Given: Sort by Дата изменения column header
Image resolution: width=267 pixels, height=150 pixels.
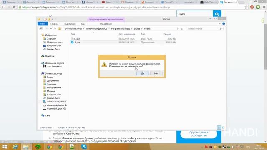Looking at the screenshot, I should (127, 34).
